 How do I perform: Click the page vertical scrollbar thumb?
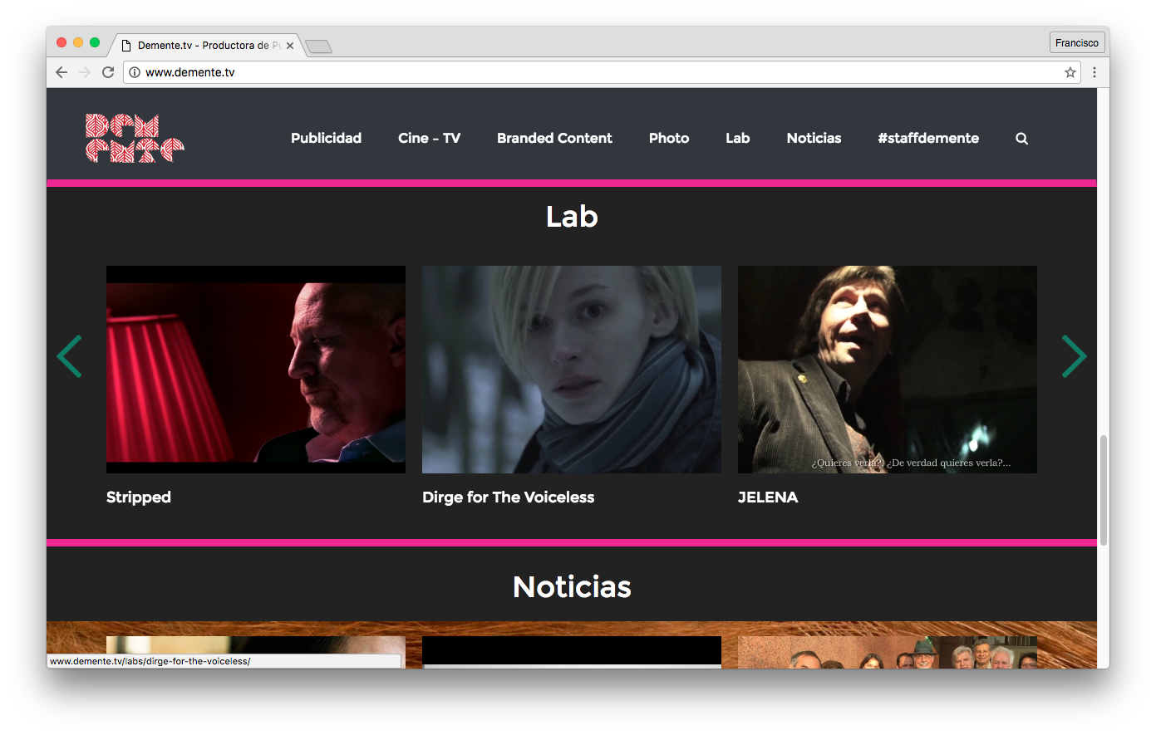pyautogui.click(x=1104, y=490)
